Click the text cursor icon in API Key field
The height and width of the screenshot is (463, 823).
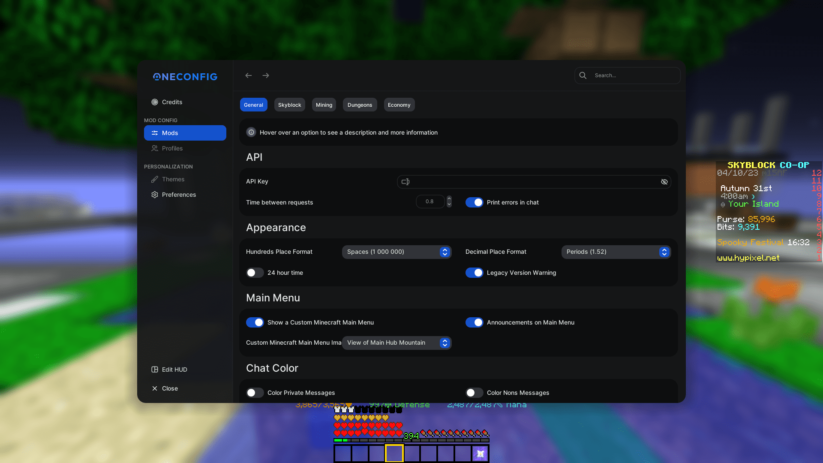point(405,182)
